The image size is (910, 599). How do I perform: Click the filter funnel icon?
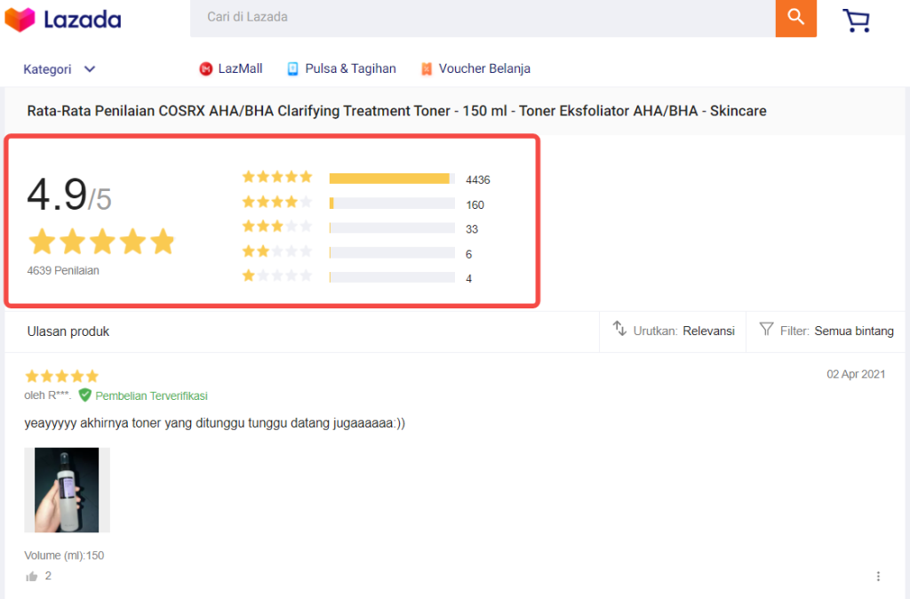(x=766, y=329)
